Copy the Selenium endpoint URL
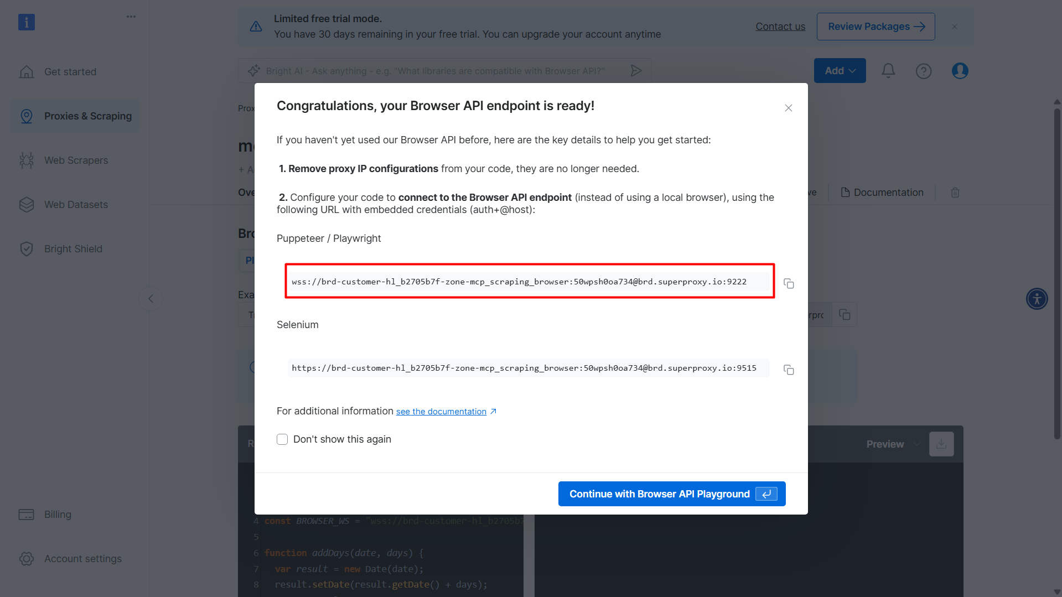 pyautogui.click(x=789, y=370)
